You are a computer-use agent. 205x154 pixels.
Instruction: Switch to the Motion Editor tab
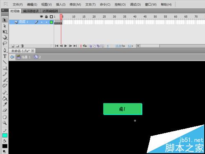pyautogui.click(x=50, y=11)
